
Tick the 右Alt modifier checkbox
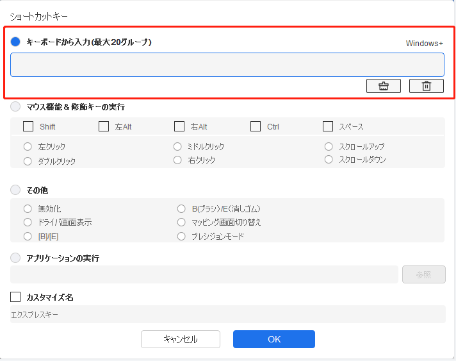[x=179, y=126]
